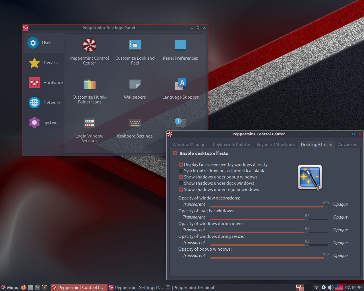Toggle Show shadows under popup windows
The height and width of the screenshot is (291, 364).
[181, 177]
